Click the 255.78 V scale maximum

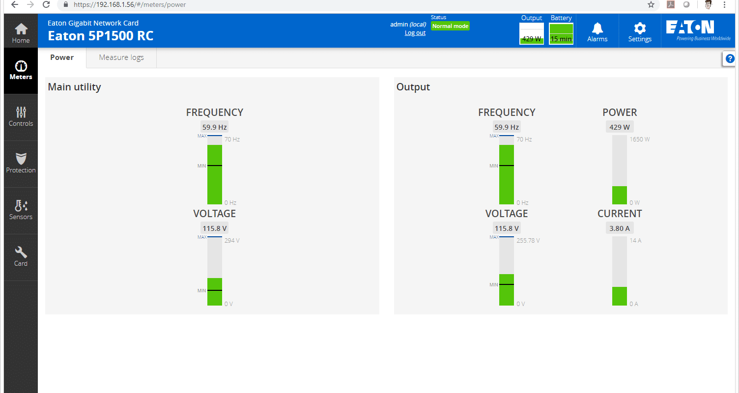click(528, 241)
